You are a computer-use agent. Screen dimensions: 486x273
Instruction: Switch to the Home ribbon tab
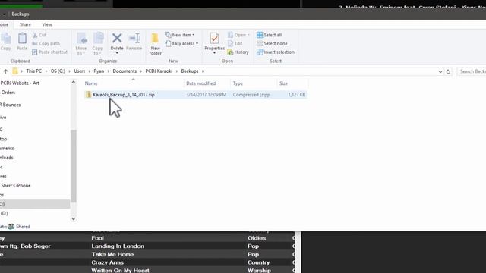click(4, 24)
